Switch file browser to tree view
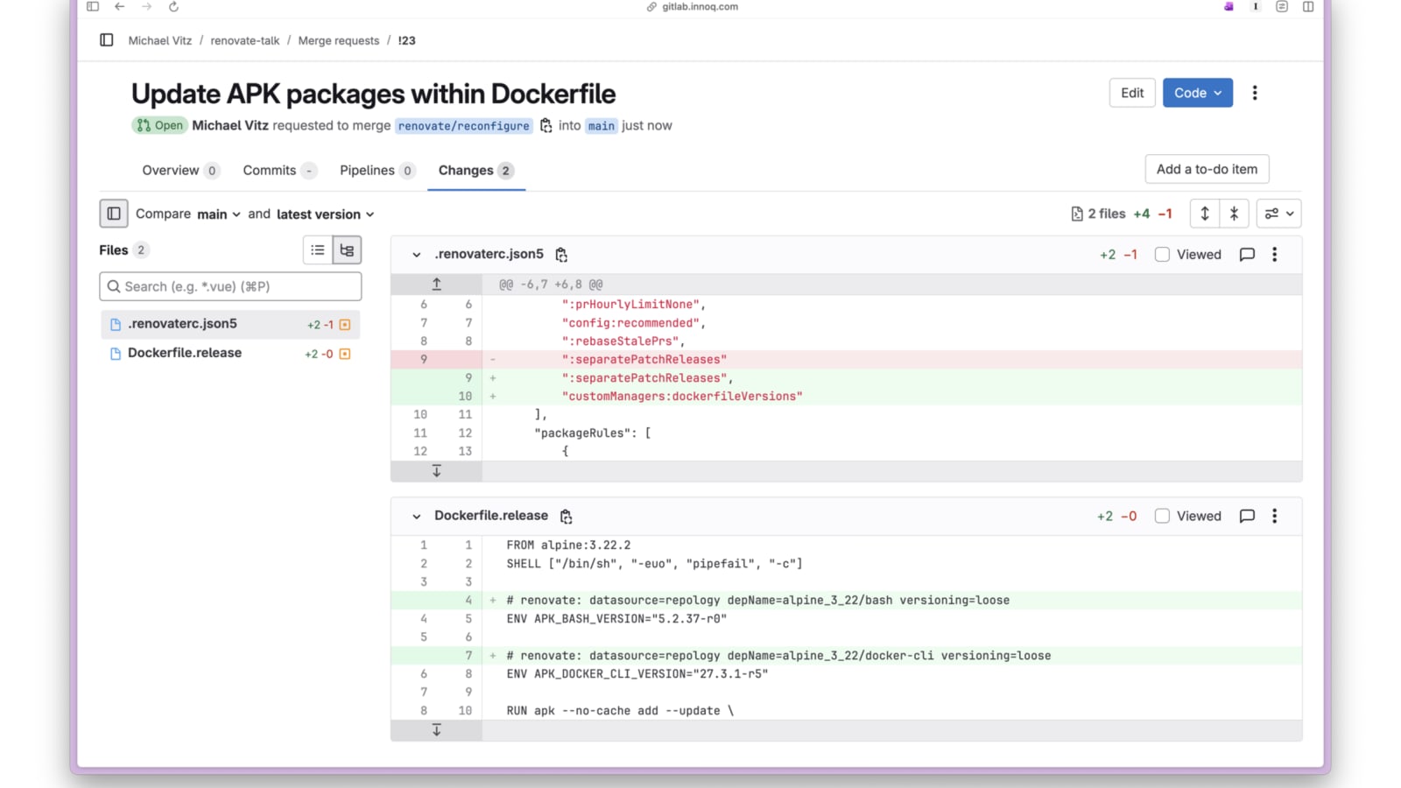Screen dimensions: 1401x788 pyautogui.click(x=347, y=250)
